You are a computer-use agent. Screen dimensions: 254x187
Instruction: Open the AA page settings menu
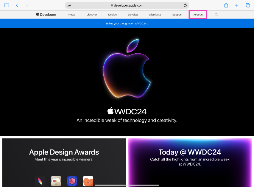(x=69, y=5)
